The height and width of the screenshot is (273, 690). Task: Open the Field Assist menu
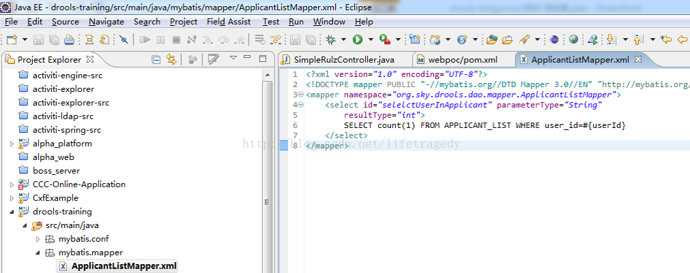pos(229,22)
